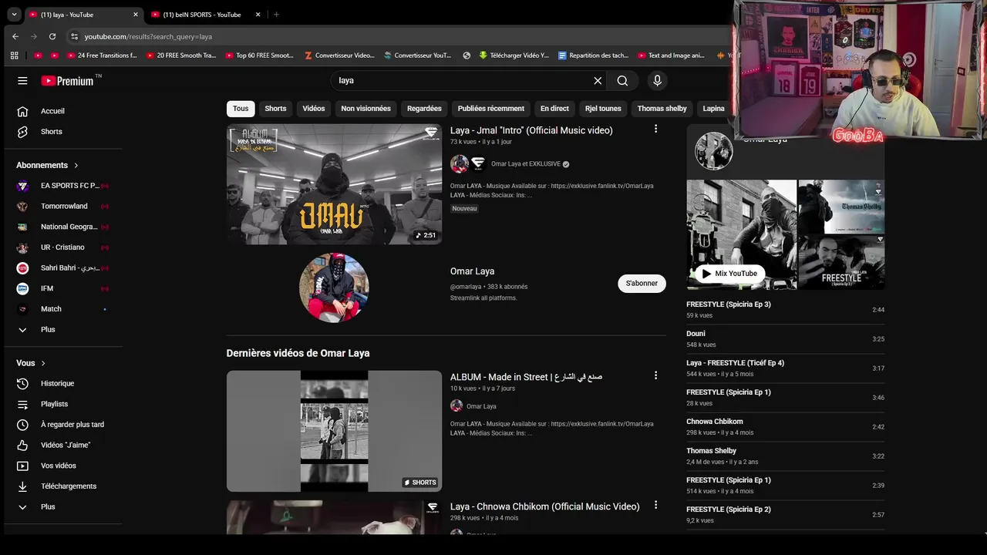The height and width of the screenshot is (555, 987).
Task: Select the Tous filter chip
Action: click(241, 109)
